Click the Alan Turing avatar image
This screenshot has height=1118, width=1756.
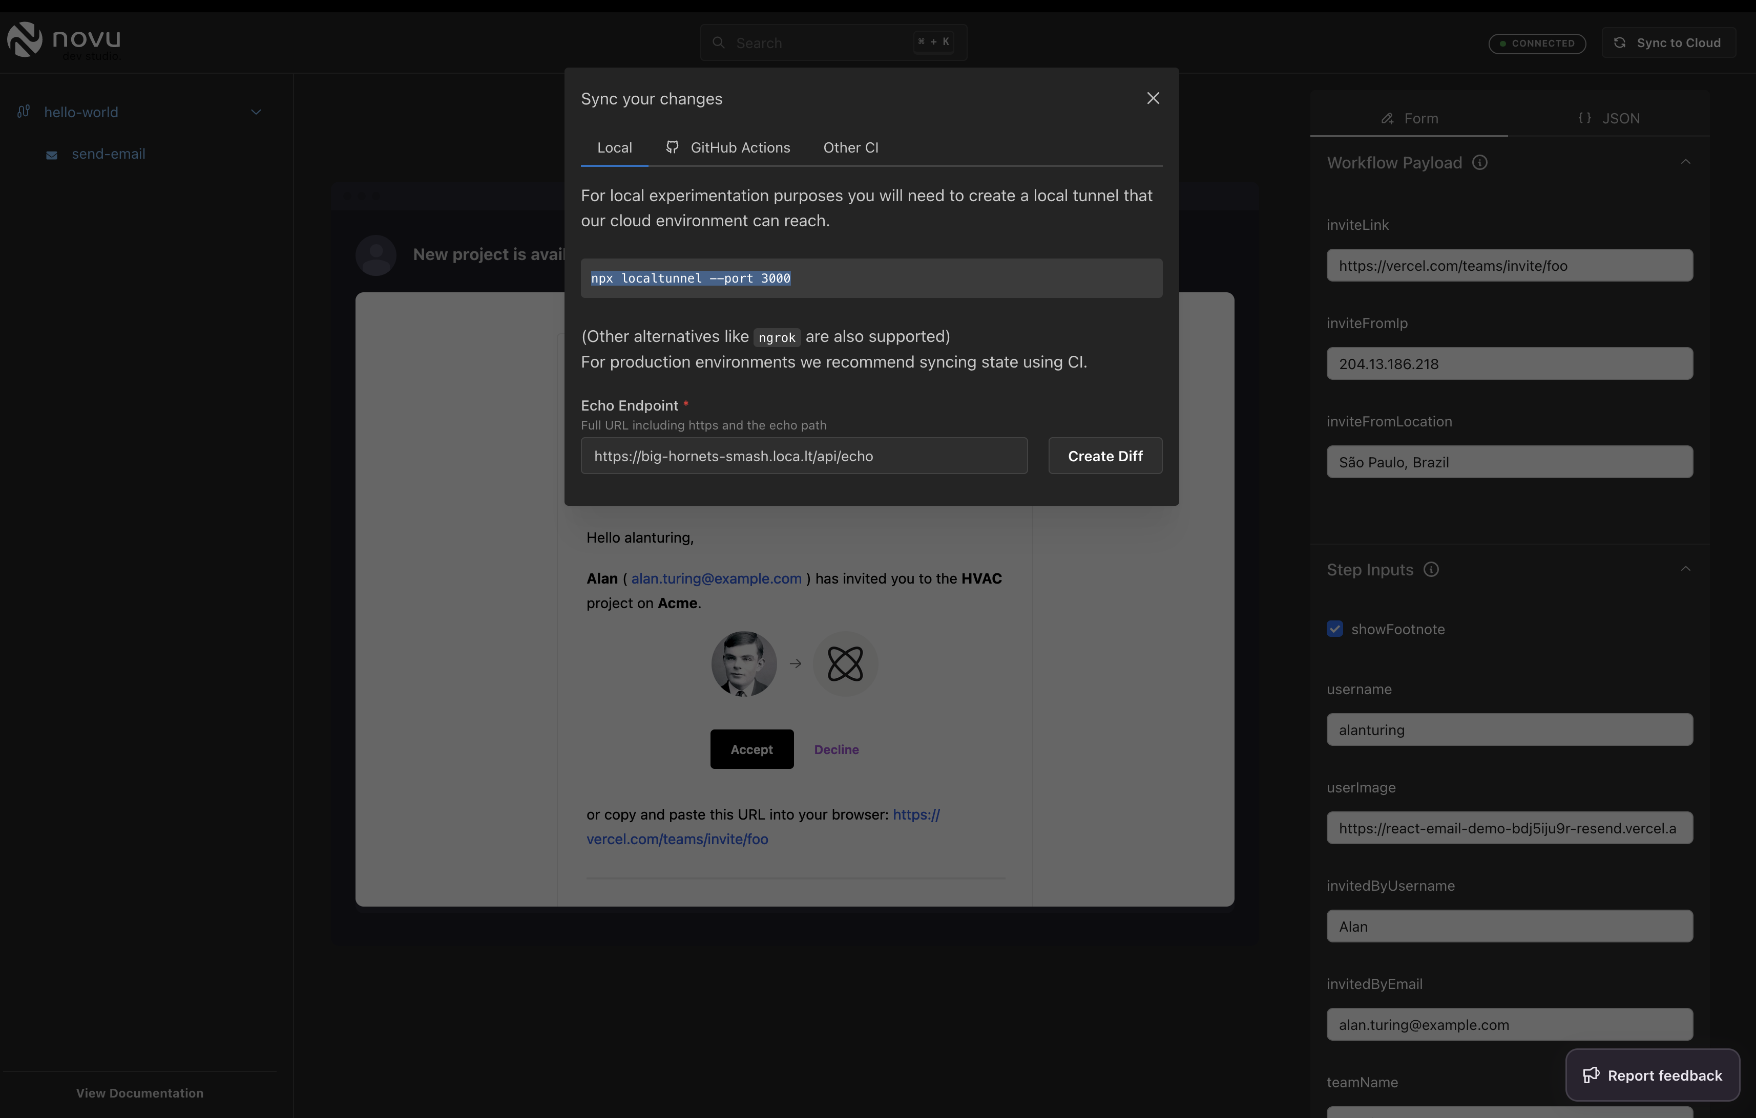[743, 663]
